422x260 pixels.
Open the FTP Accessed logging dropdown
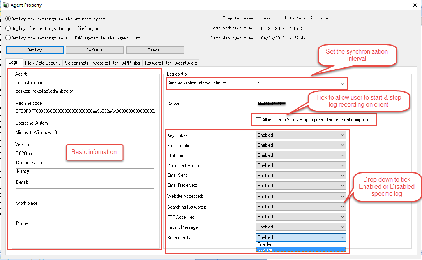[x=342, y=216]
